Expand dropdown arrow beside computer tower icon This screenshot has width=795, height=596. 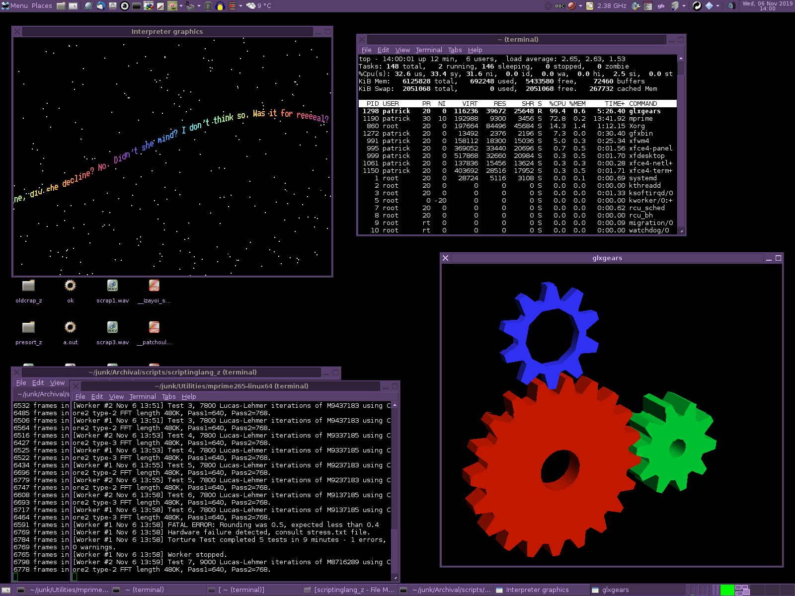tap(684, 6)
